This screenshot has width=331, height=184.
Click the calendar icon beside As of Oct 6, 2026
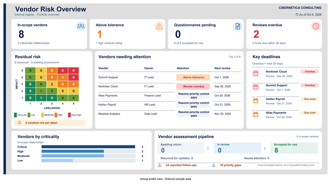(297, 15)
